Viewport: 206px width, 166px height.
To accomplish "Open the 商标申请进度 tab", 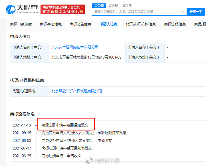I will point(21,24).
